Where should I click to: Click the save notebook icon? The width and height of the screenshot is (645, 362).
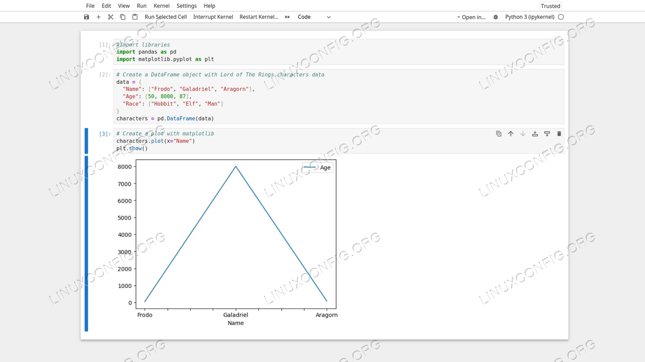[87, 17]
